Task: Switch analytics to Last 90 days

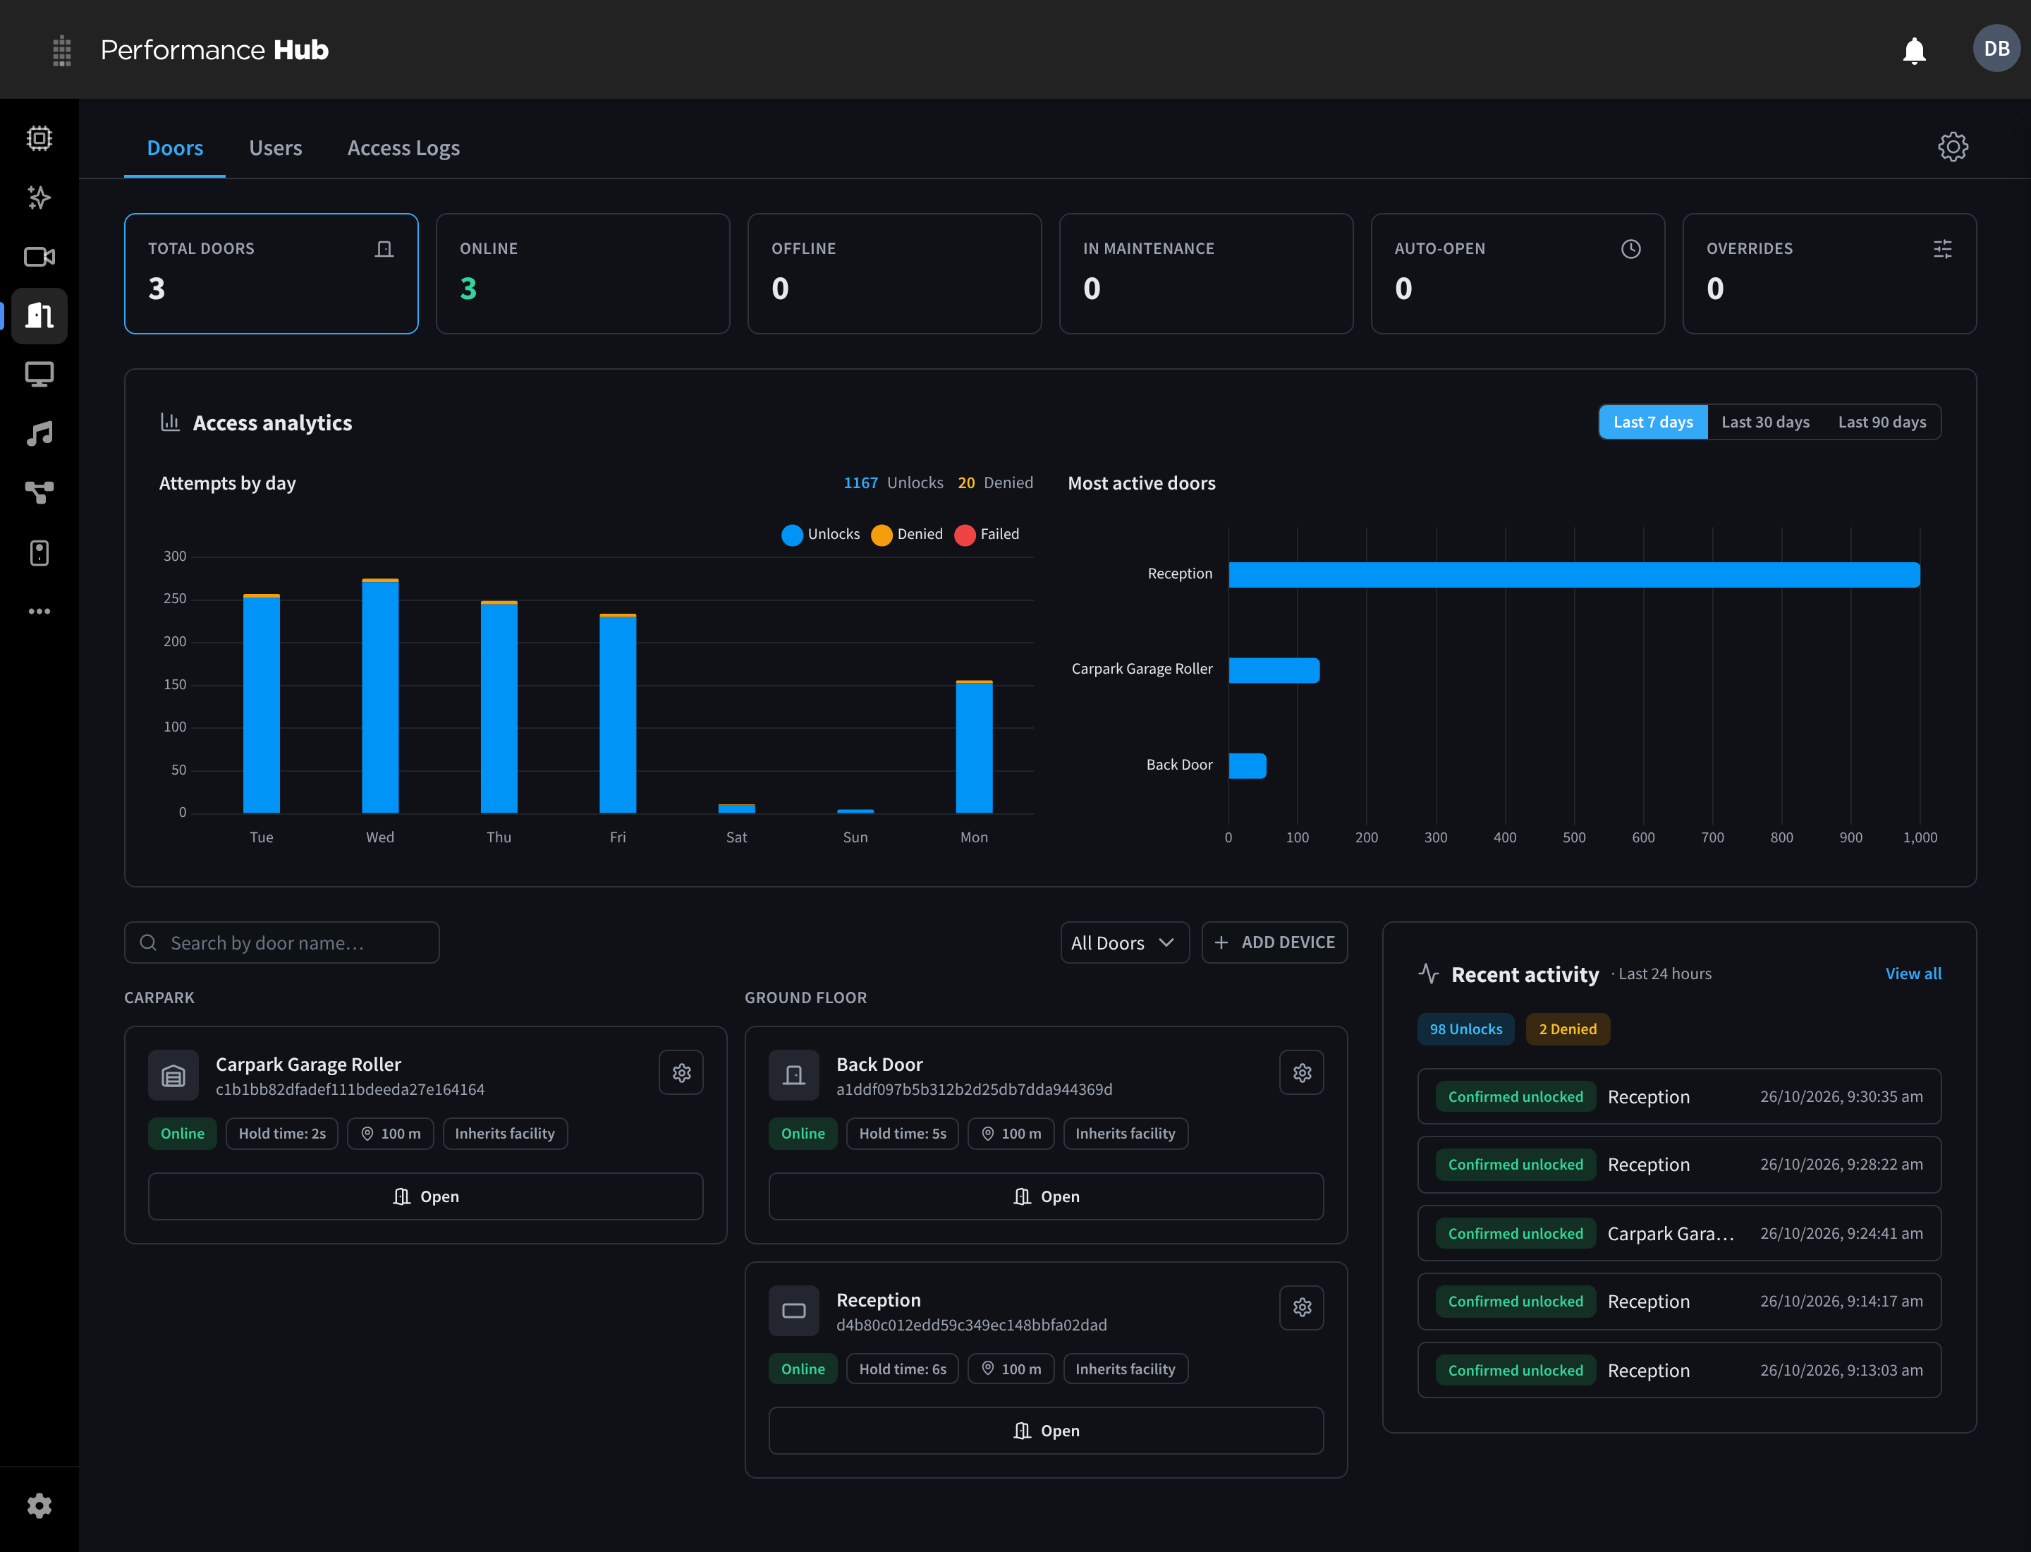Action: (x=1881, y=422)
